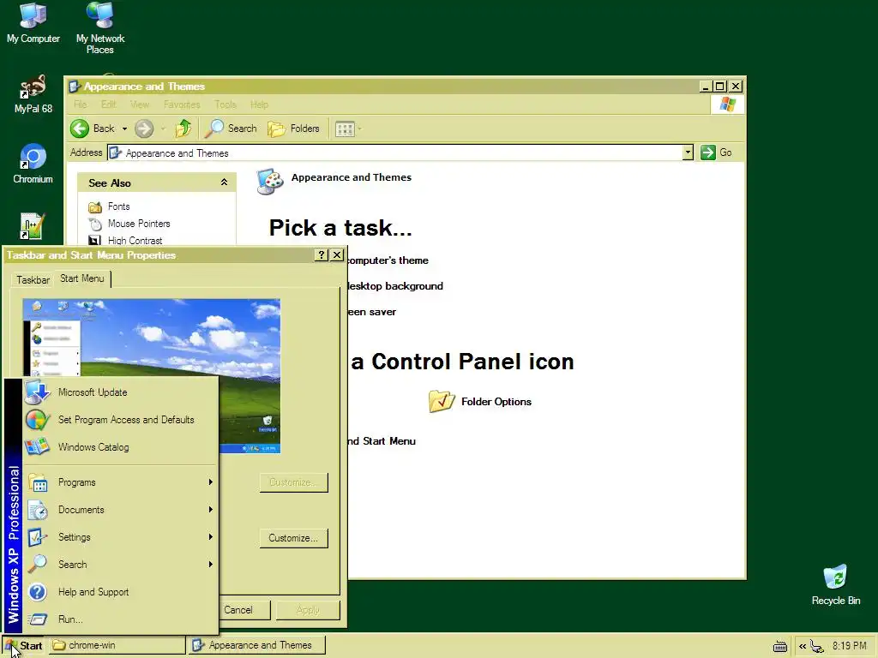Open the Favorites menu in Explorer
The height and width of the screenshot is (658, 878).
pos(182,105)
